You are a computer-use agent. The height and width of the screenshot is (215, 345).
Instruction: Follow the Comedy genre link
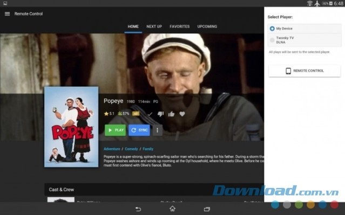tap(131, 149)
